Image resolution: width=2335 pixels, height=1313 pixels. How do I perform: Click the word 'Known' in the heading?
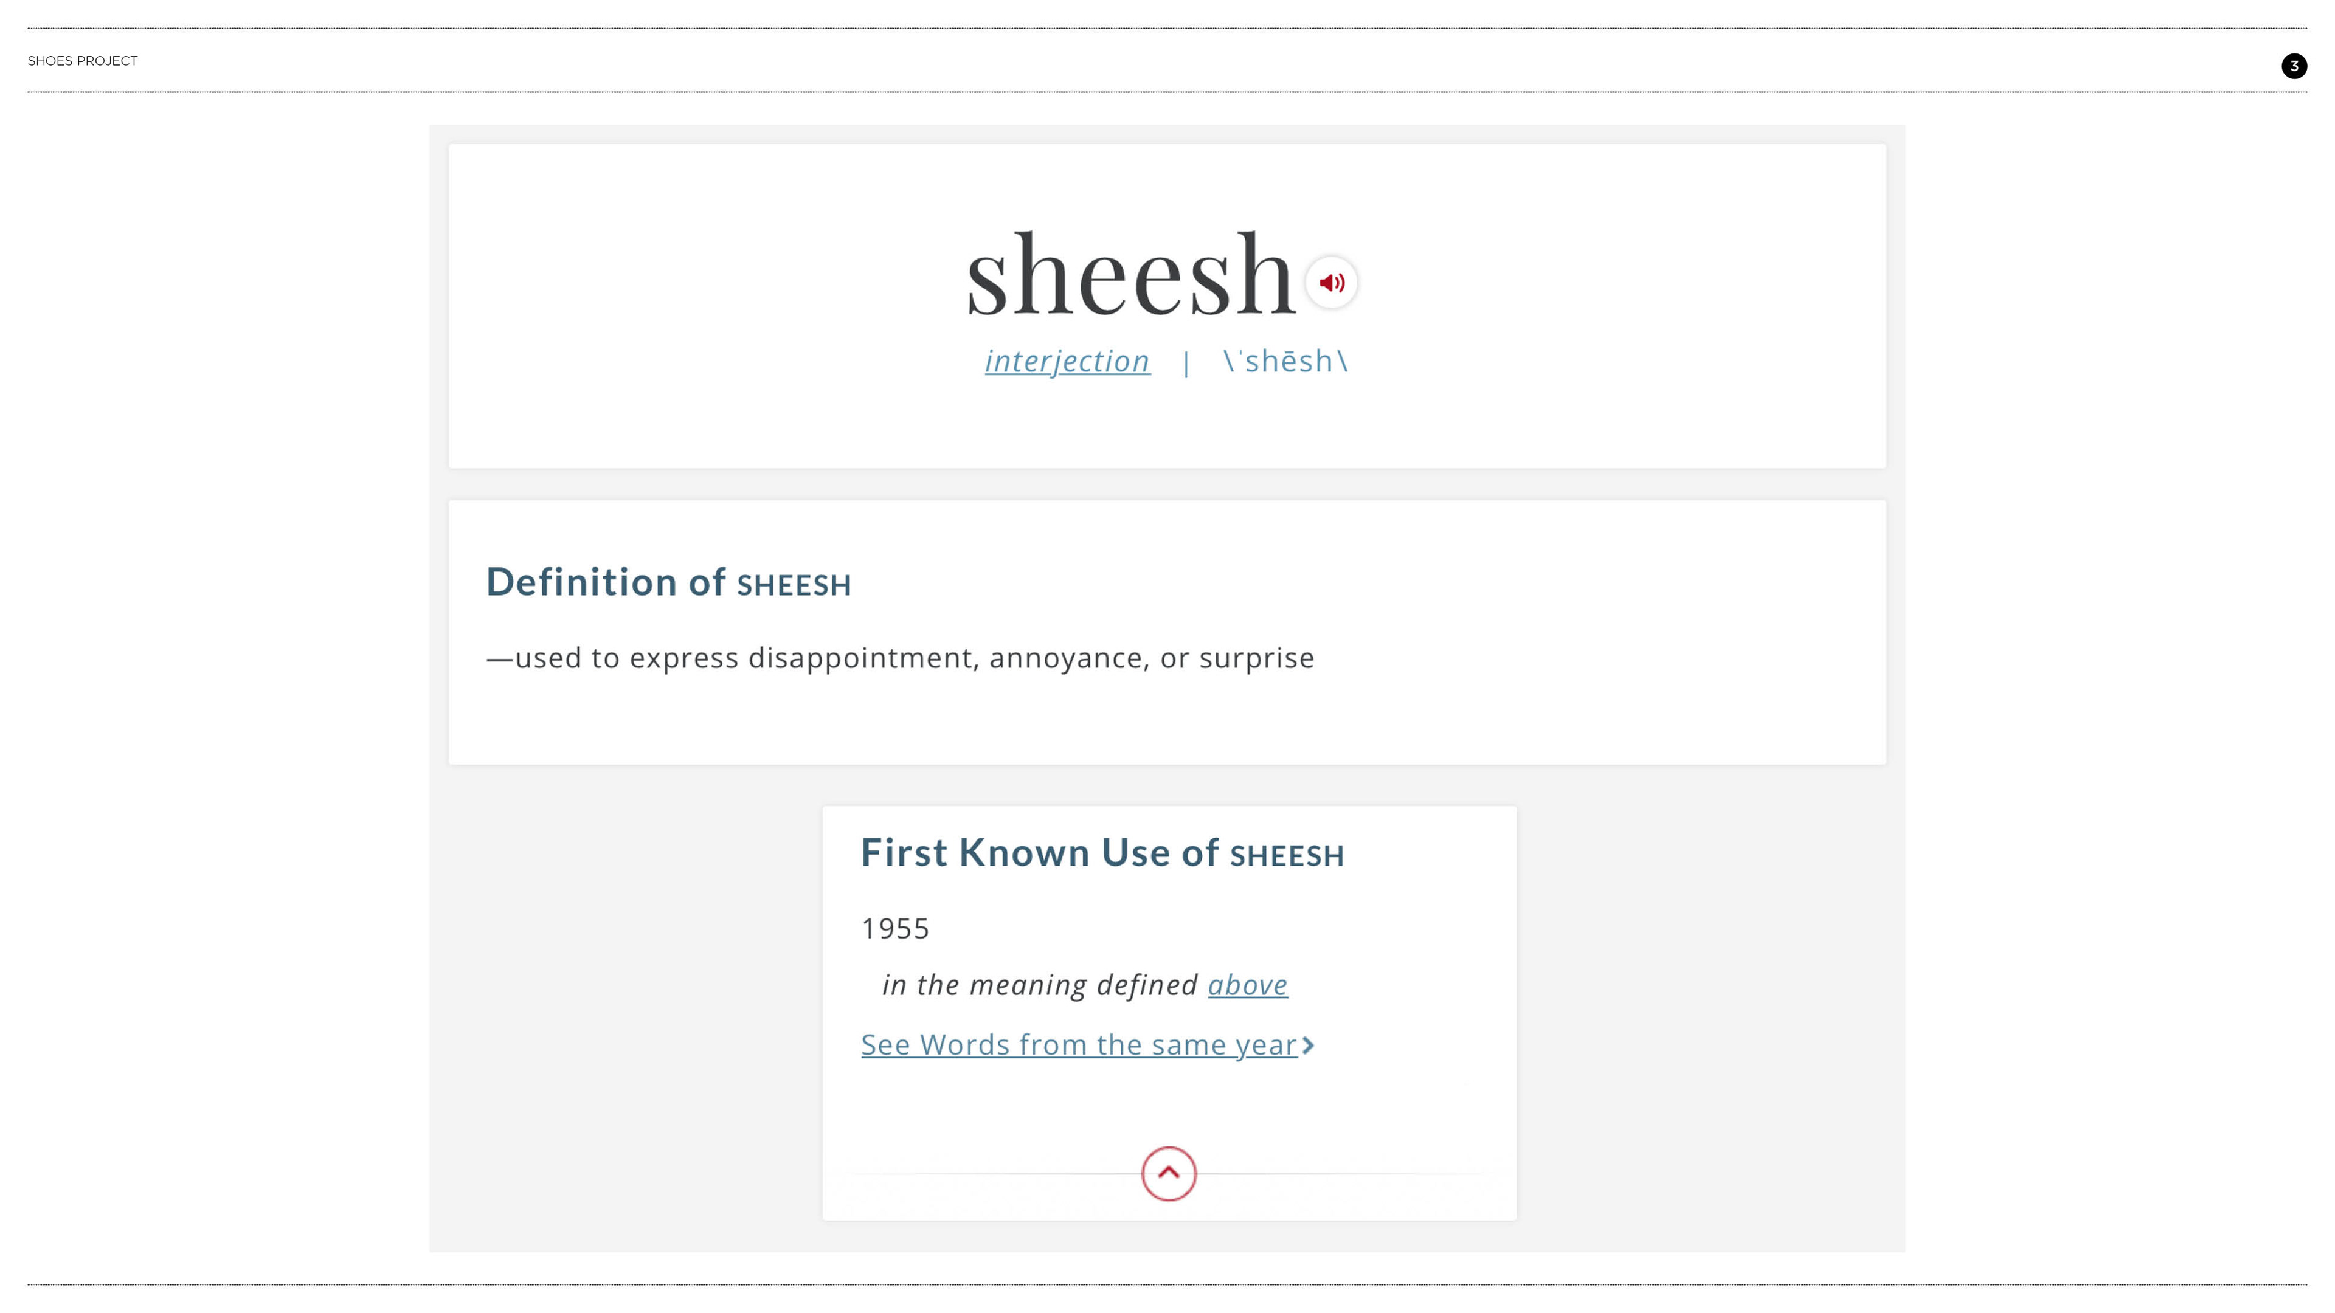(1024, 853)
